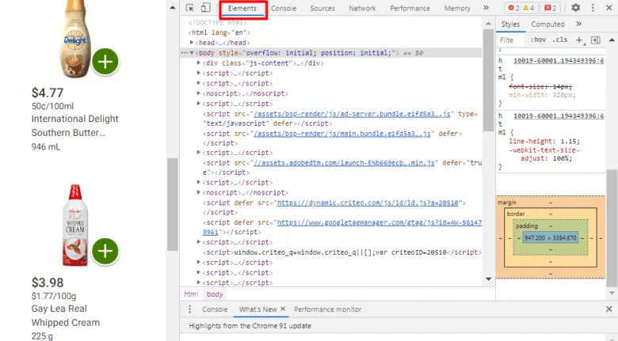
Task: Click the new style rule plus icon
Action: pos(580,40)
